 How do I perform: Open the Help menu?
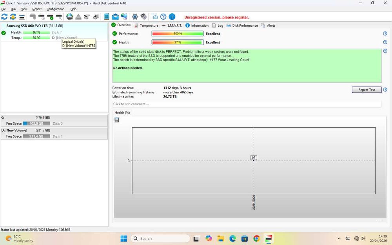(73, 9)
